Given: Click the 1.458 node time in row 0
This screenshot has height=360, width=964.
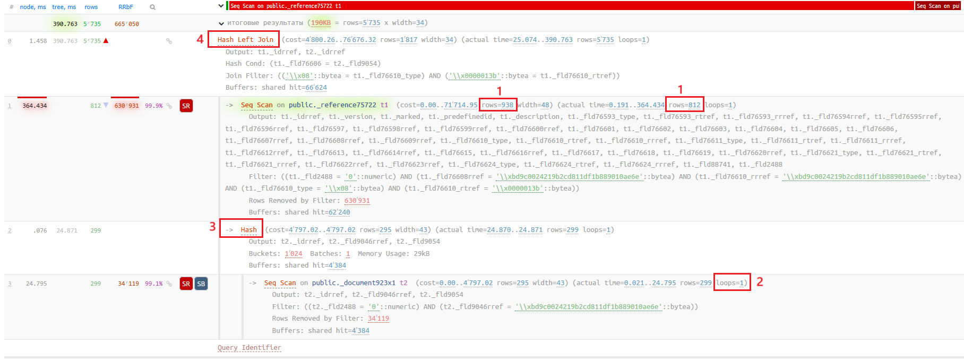Looking at the screenshot, I should pos(38,41).
